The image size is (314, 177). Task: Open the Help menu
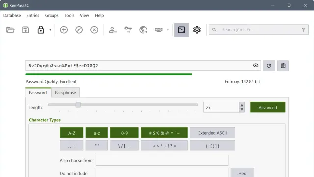(99, 15)
